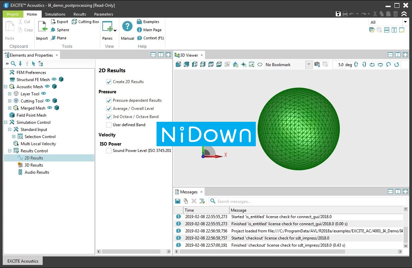Open the Parameters tab

click(x=104, y=14)
